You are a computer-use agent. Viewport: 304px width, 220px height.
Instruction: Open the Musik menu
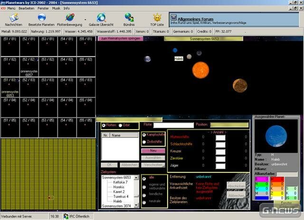[x=56, y=9]
